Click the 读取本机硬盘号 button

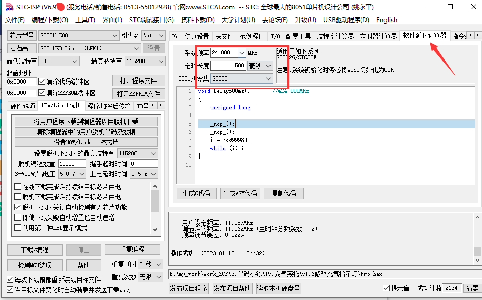(278, 288)
